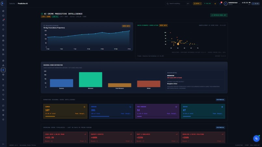Open the document file sidebar icon
The height and width of the screenshot is (147, 262).
coord(3,50)
